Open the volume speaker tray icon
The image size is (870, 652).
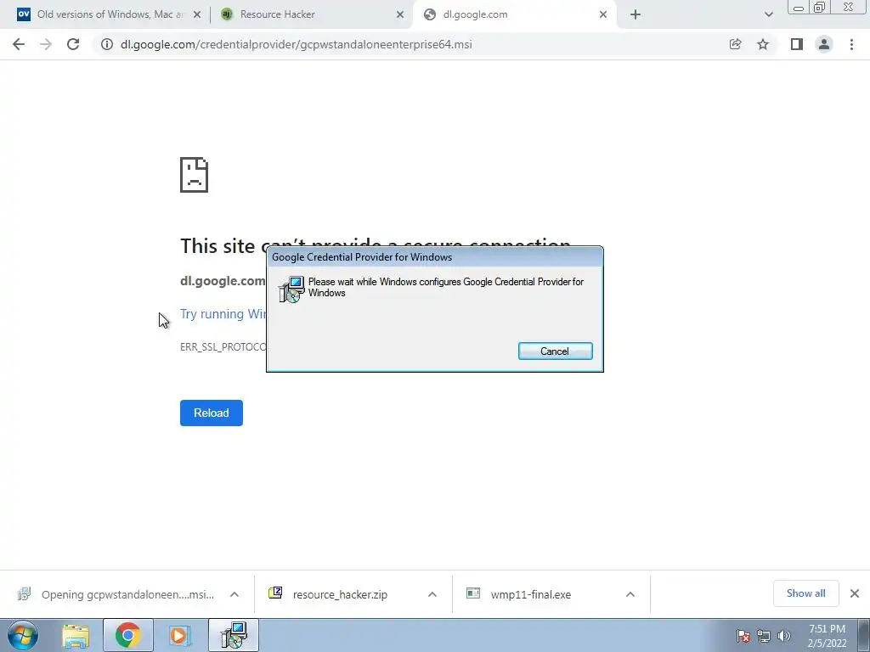pos(784,636)
